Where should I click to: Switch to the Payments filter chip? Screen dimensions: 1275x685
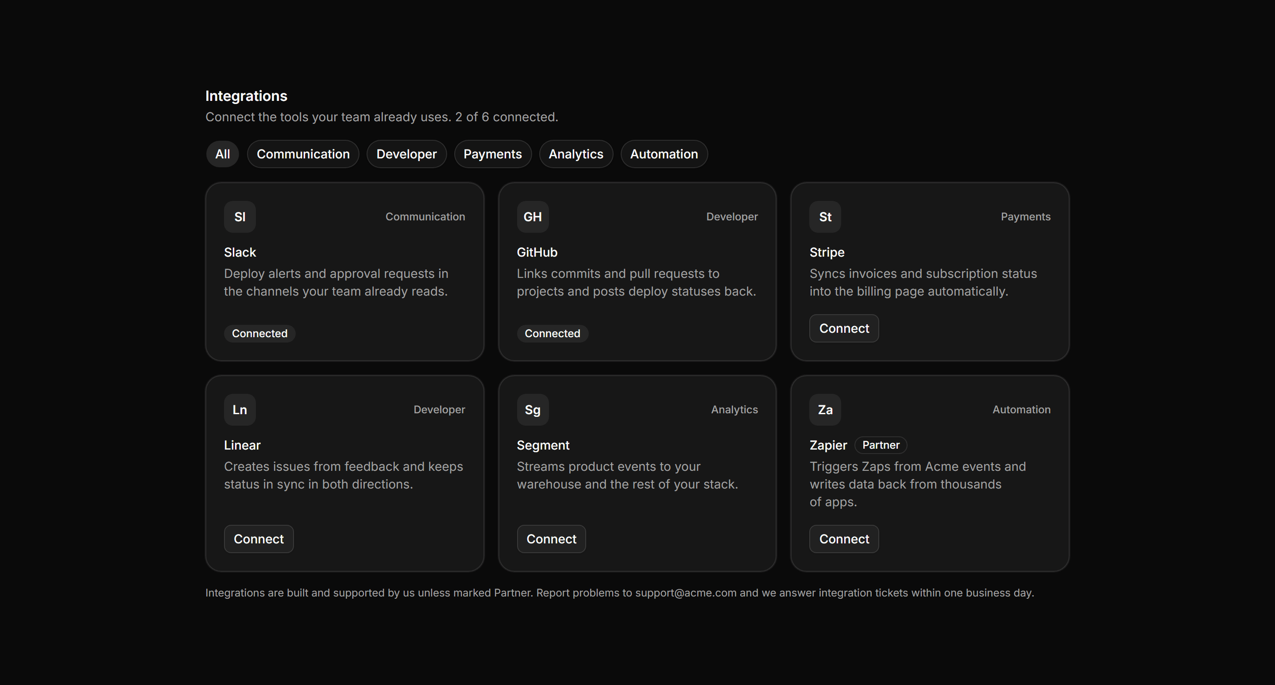[x=492, y=154]
